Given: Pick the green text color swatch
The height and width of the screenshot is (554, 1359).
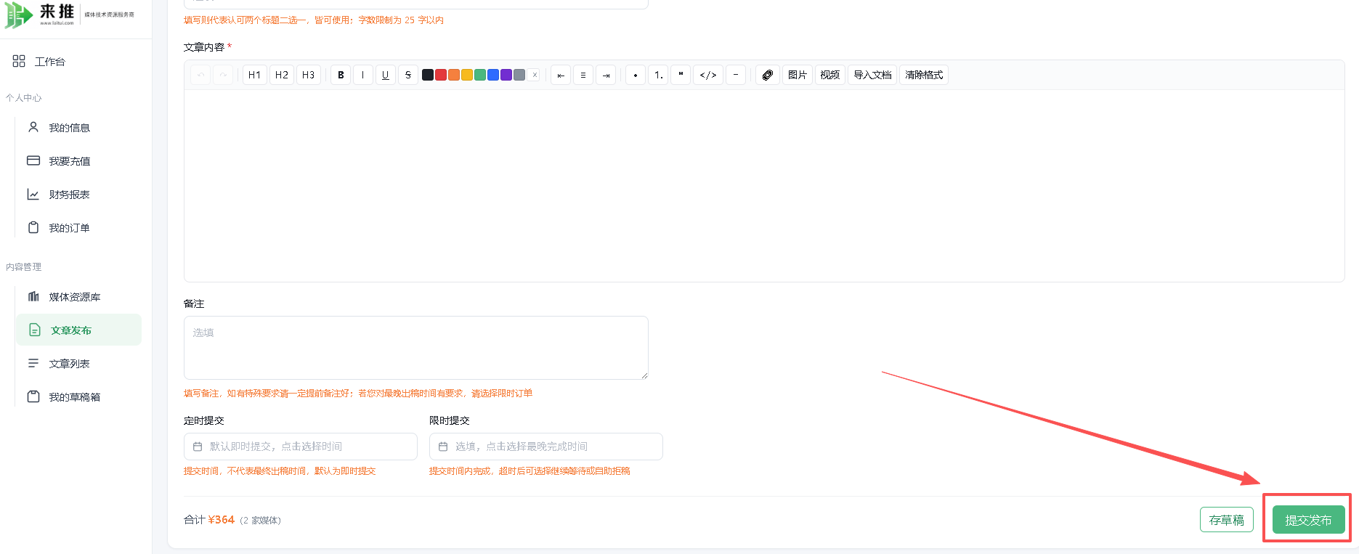Looking at the screenshot, I should pyautogui.click(x=480, y=75).
